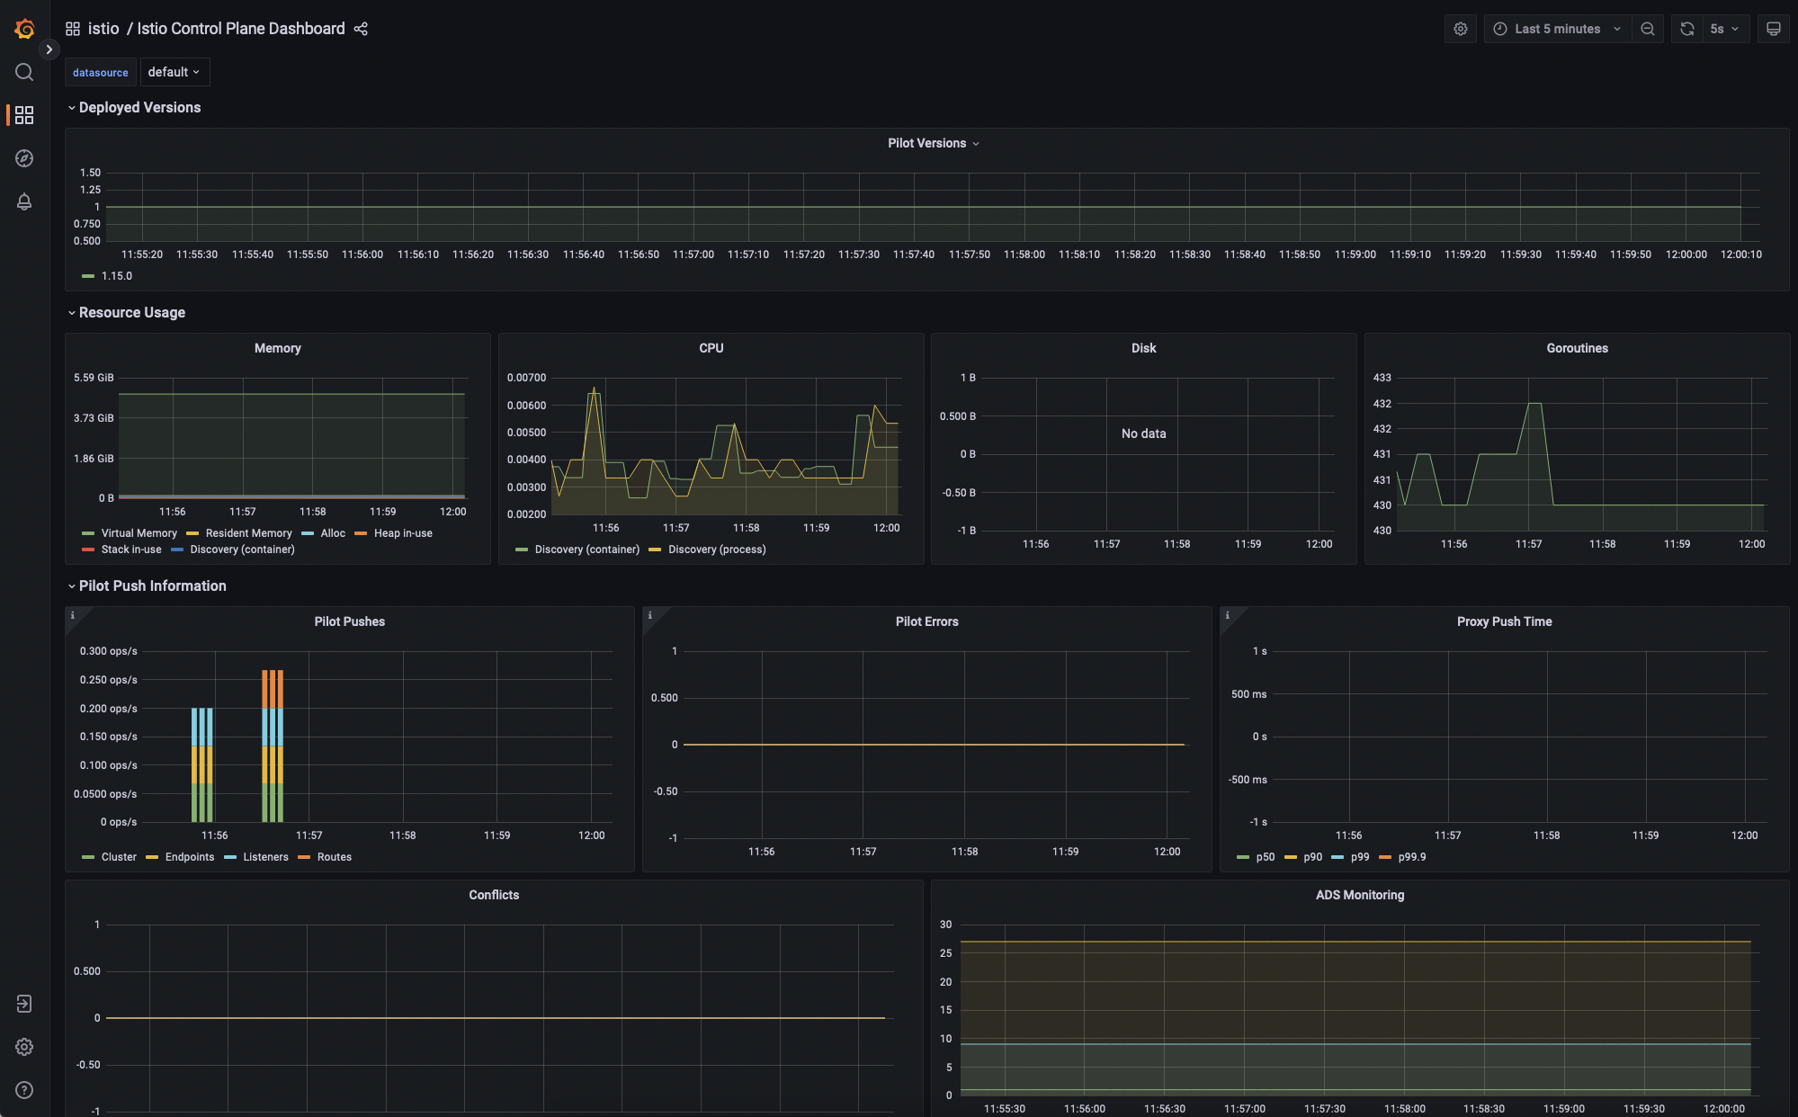Open Conflicts panel title
The height and width of the screenshot is (1117, 1798).
(494, 895)
